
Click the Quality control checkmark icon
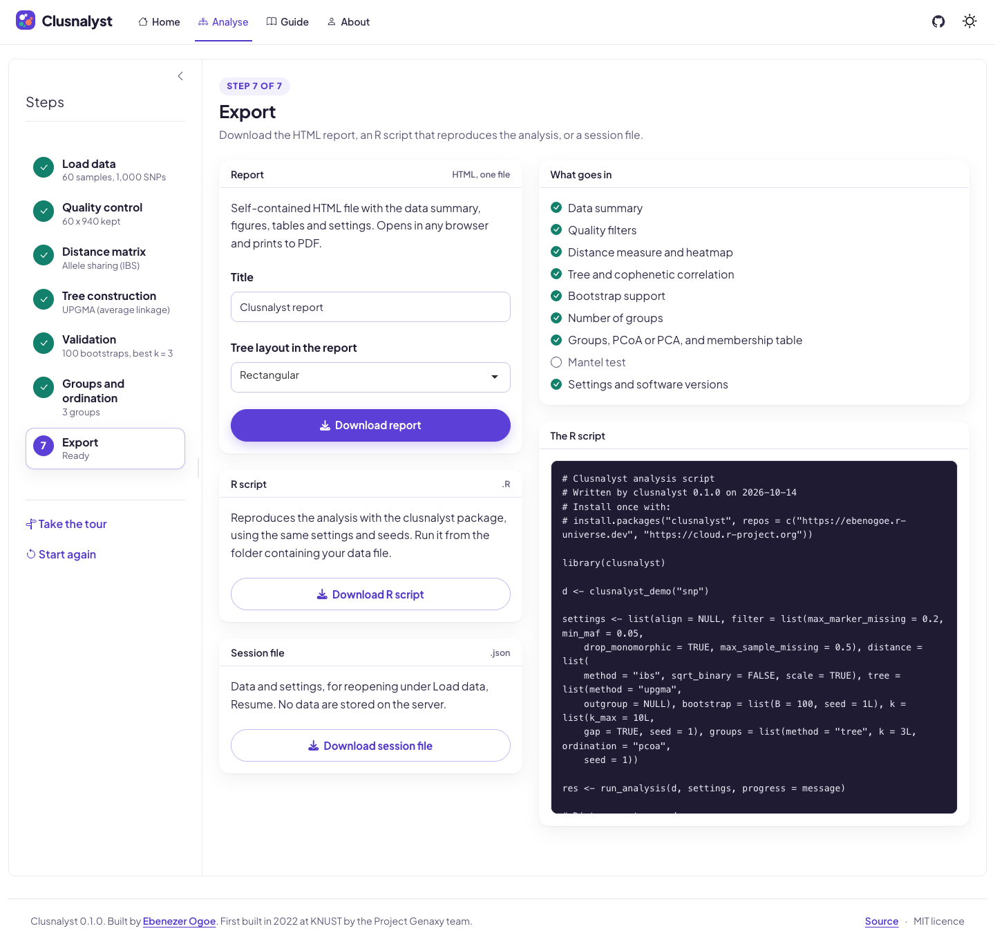point(44,211)
